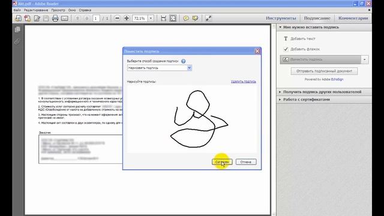Go to next page arrow icon

(86, 18)
